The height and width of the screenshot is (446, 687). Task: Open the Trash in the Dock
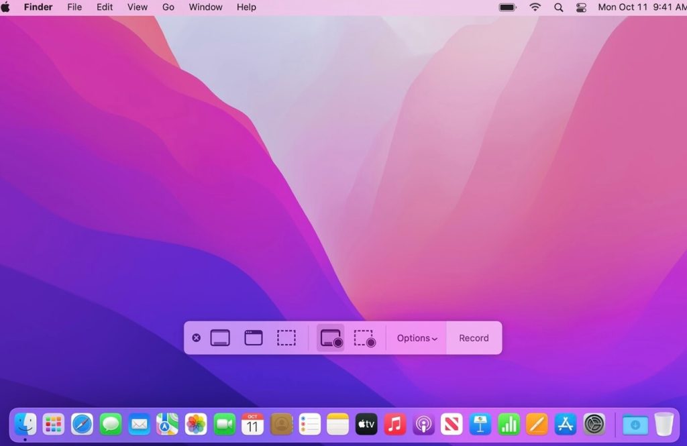[664, 424]
